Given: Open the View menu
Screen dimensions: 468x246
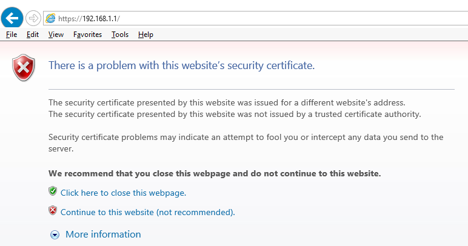Looking at the screenshot, I should 56,35.
